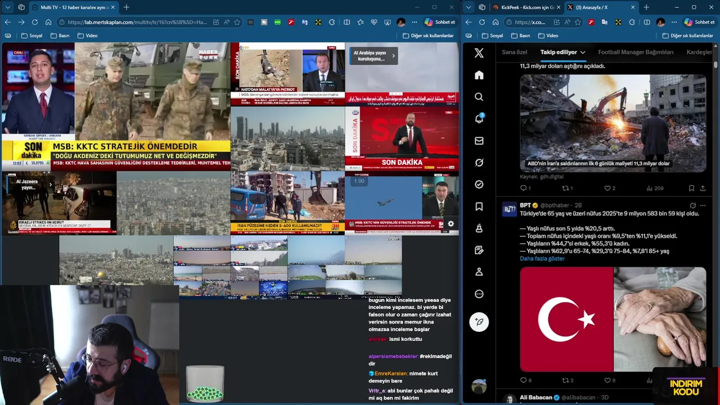Screen dimensions: 720x405
Task: Open Ali Babacan profile name
Action: [x=535, y=397]
